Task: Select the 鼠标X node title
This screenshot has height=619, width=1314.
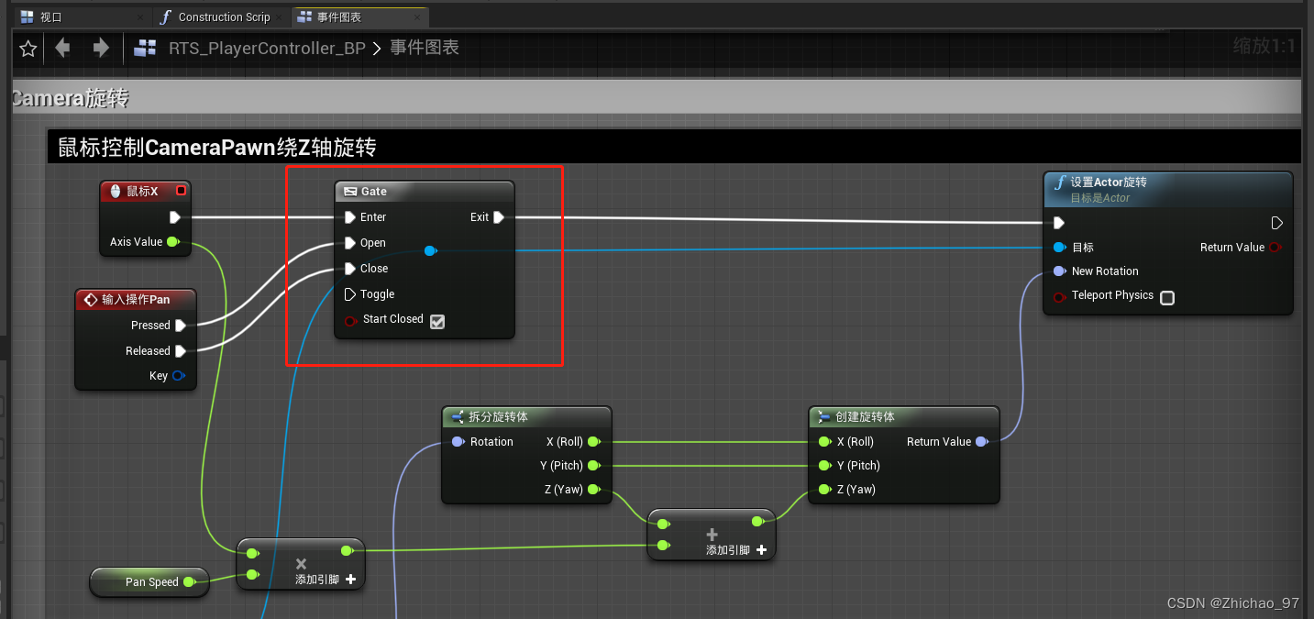Action: [142, 192]
